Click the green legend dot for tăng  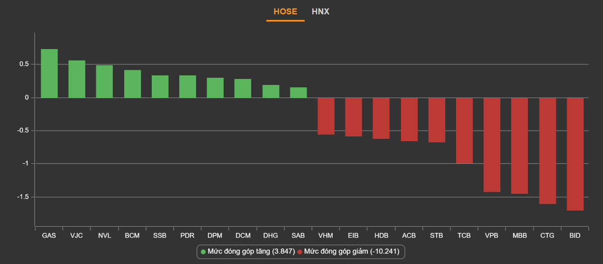[x=203, y=251]
